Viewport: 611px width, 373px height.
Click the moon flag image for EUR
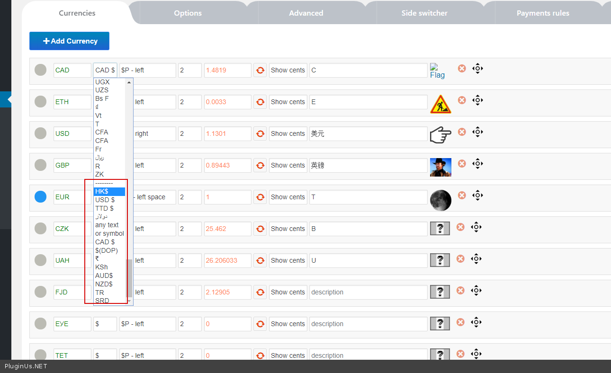(440, 200)
